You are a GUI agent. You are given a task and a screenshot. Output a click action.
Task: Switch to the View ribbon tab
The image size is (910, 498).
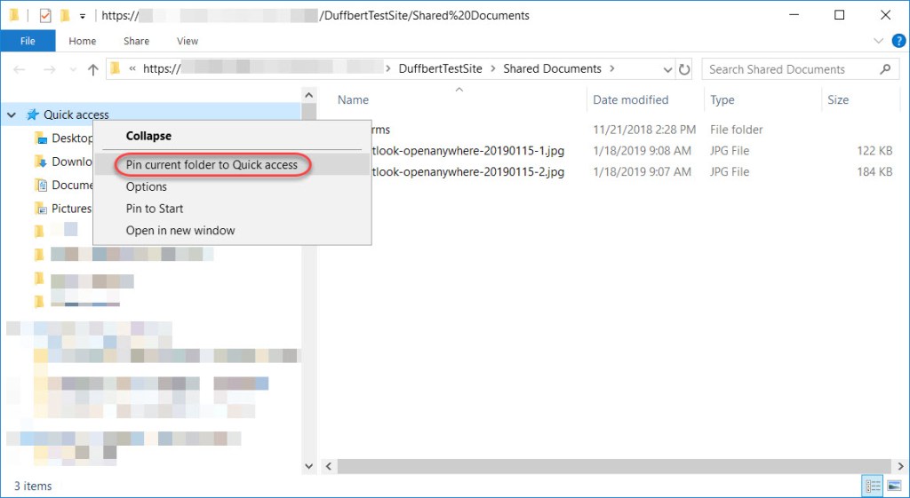point(188,41)
